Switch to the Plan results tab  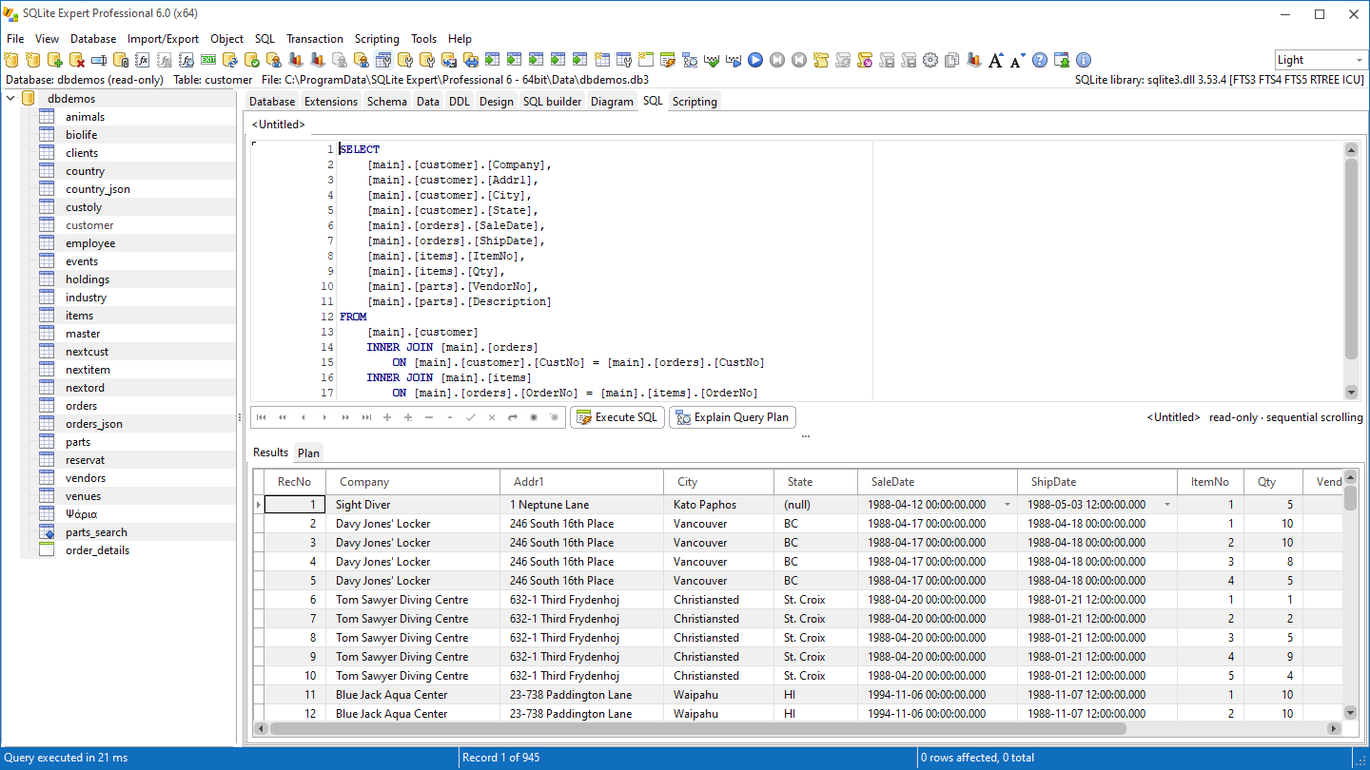[x=308, y=452]
